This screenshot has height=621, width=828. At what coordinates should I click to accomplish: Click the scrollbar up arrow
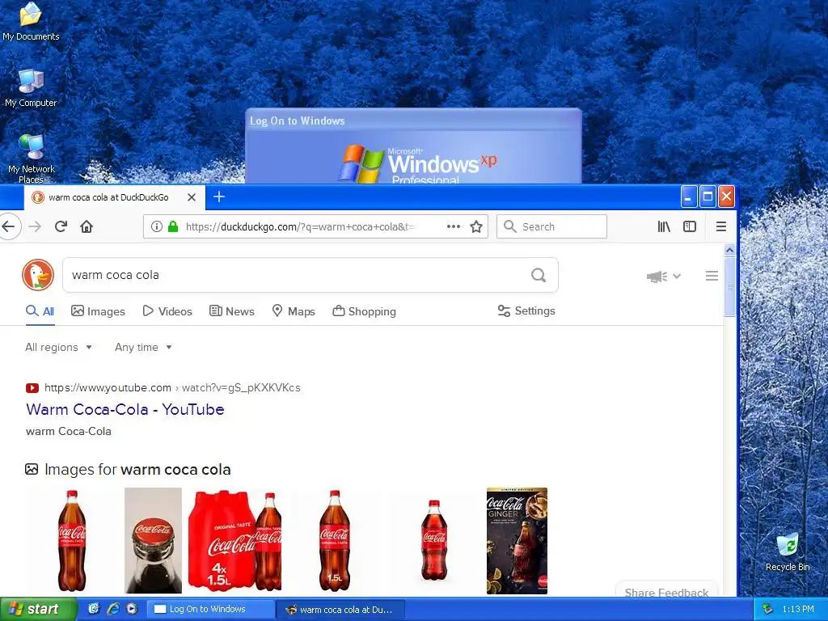click(x=730, y=250)
